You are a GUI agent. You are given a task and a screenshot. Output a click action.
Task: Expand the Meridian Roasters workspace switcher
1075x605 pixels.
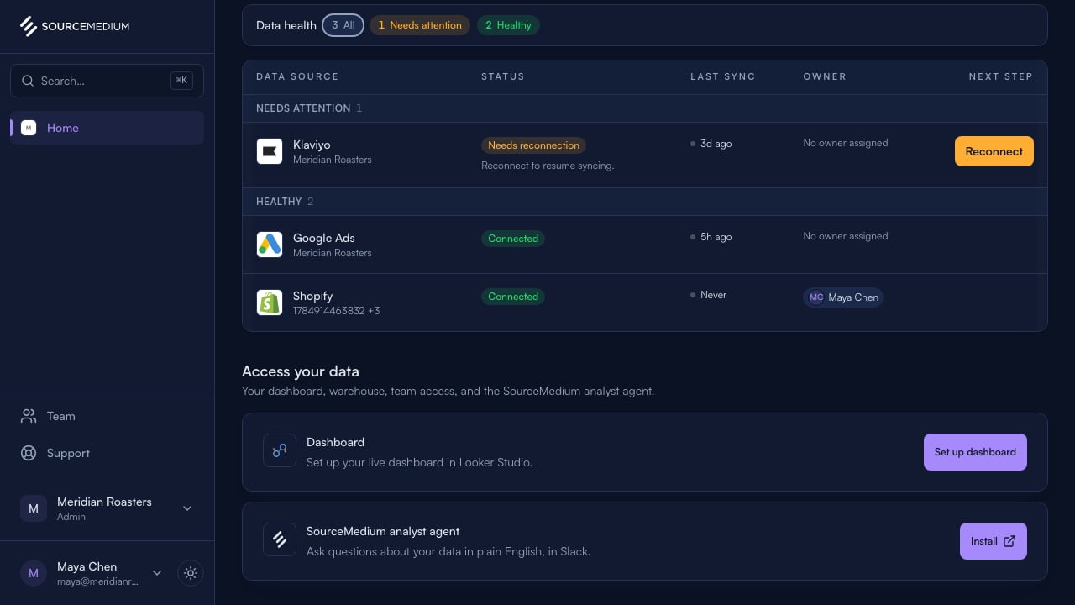187,508
